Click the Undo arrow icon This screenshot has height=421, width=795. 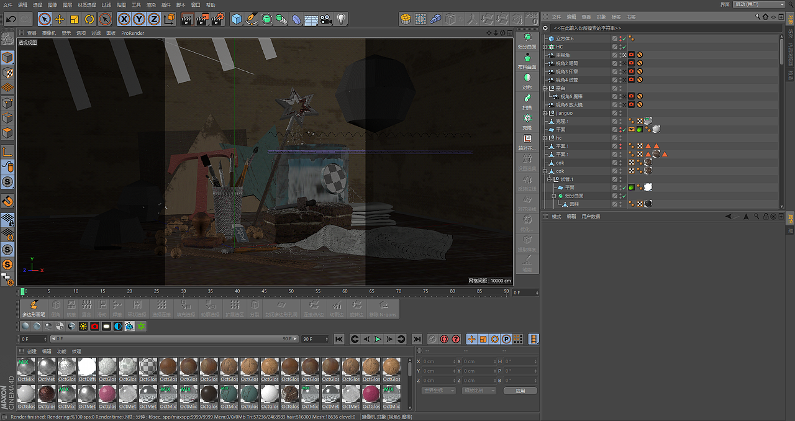click(11, 19)
